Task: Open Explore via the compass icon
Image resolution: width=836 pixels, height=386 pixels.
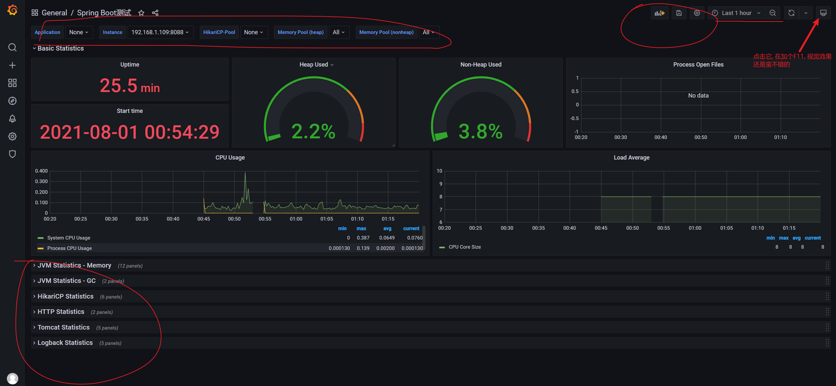Action: pyautogui.click(x=12, y=101)
